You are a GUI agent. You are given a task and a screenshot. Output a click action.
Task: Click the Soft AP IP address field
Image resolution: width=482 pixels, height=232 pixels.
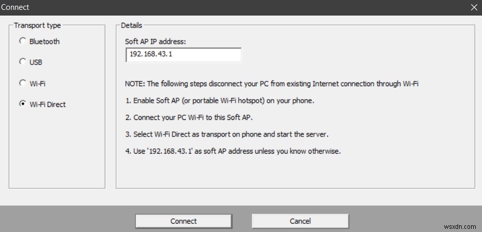point(183,55)
